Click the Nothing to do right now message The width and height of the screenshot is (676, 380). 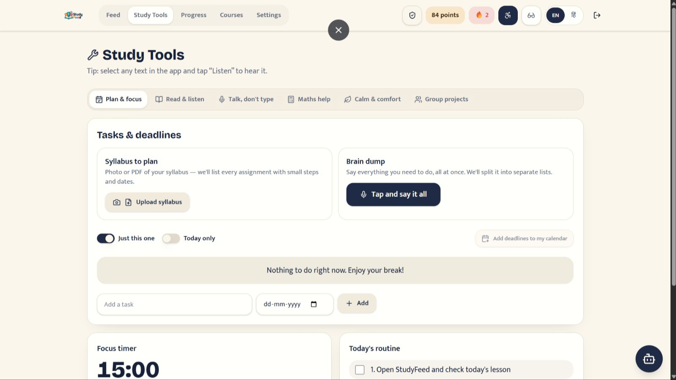tap(335, 271)
